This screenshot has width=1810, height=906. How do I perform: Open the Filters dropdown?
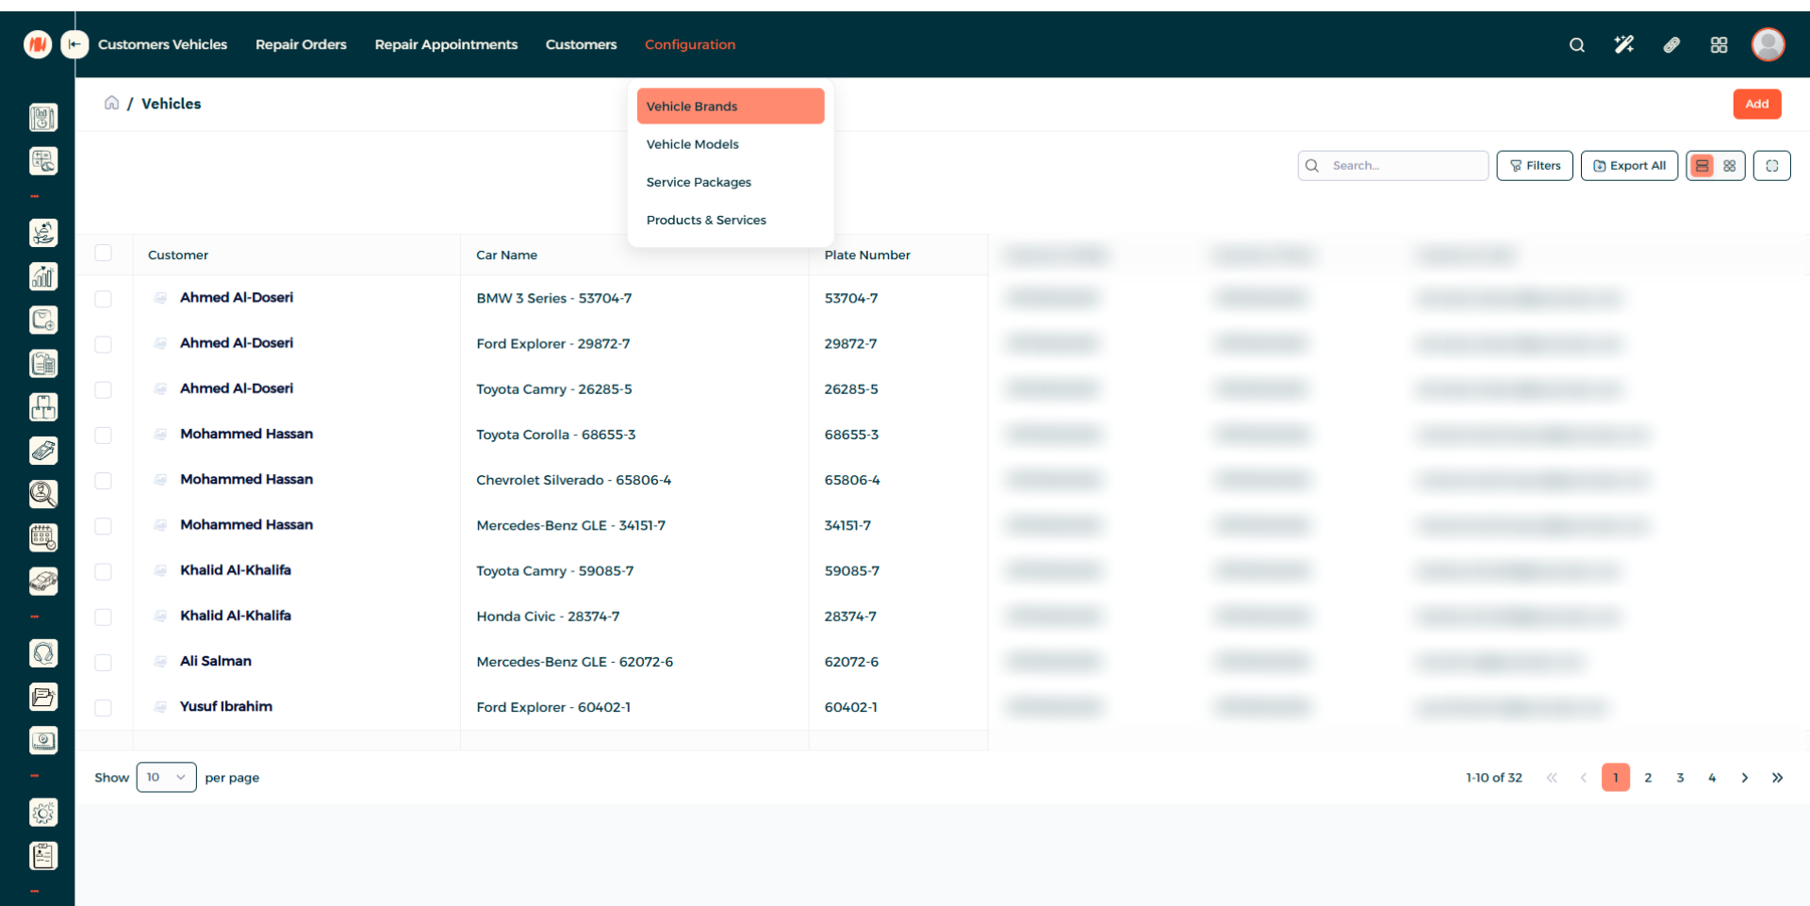tap(1534, 166)
